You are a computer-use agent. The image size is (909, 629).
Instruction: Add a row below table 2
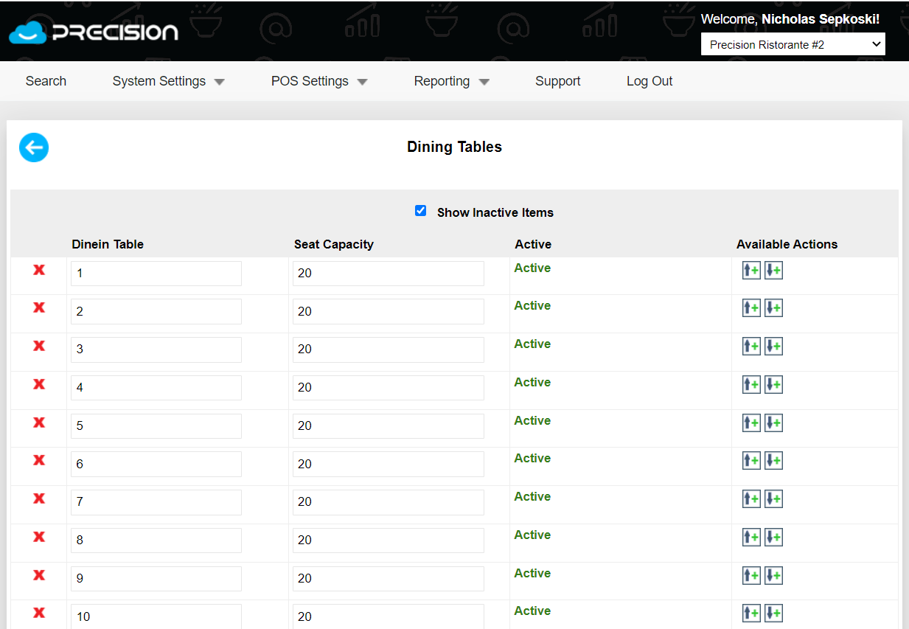click(x=773, y=308)
